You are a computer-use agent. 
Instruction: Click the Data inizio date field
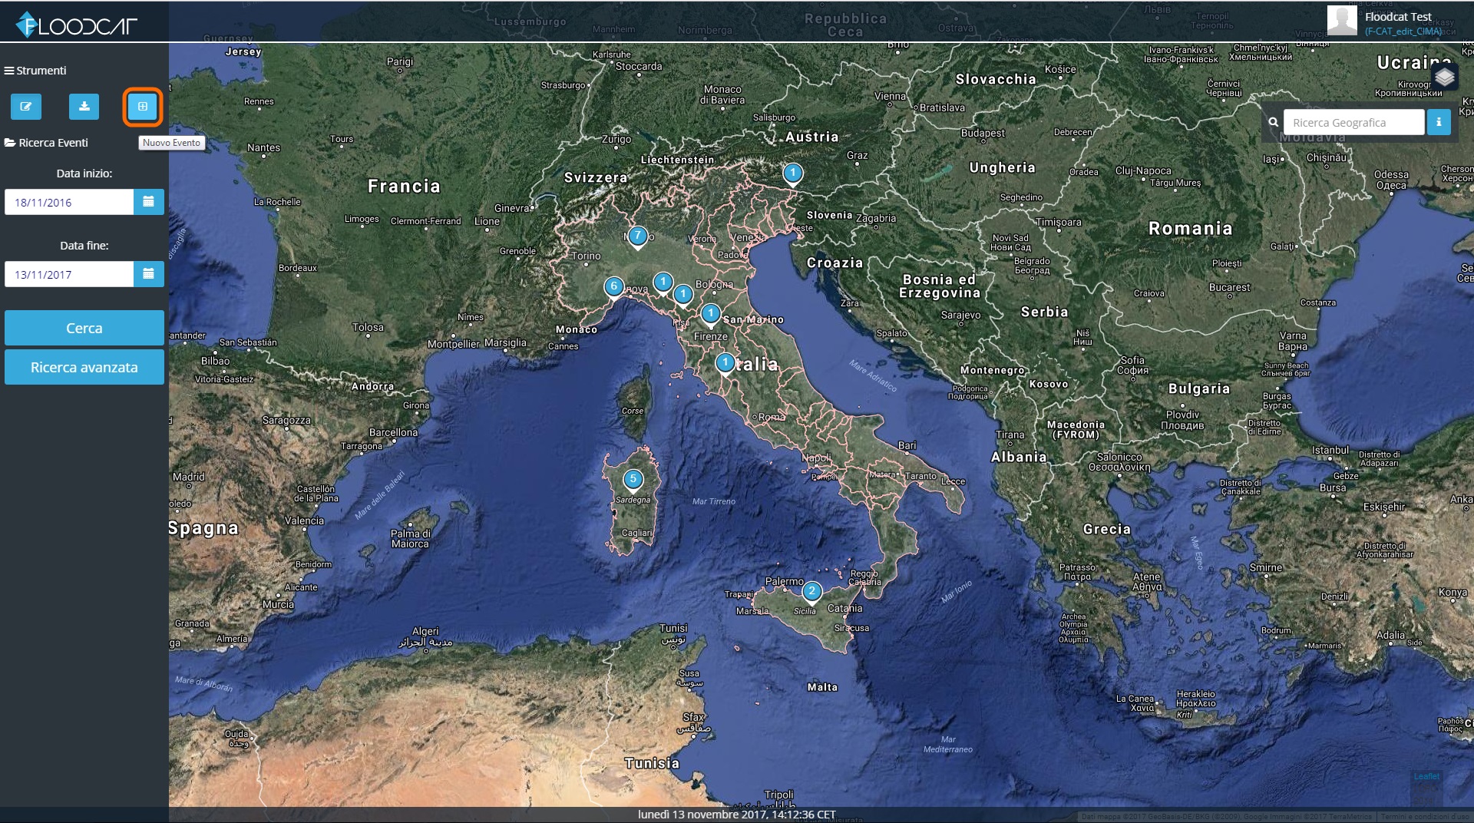point(69,202)
